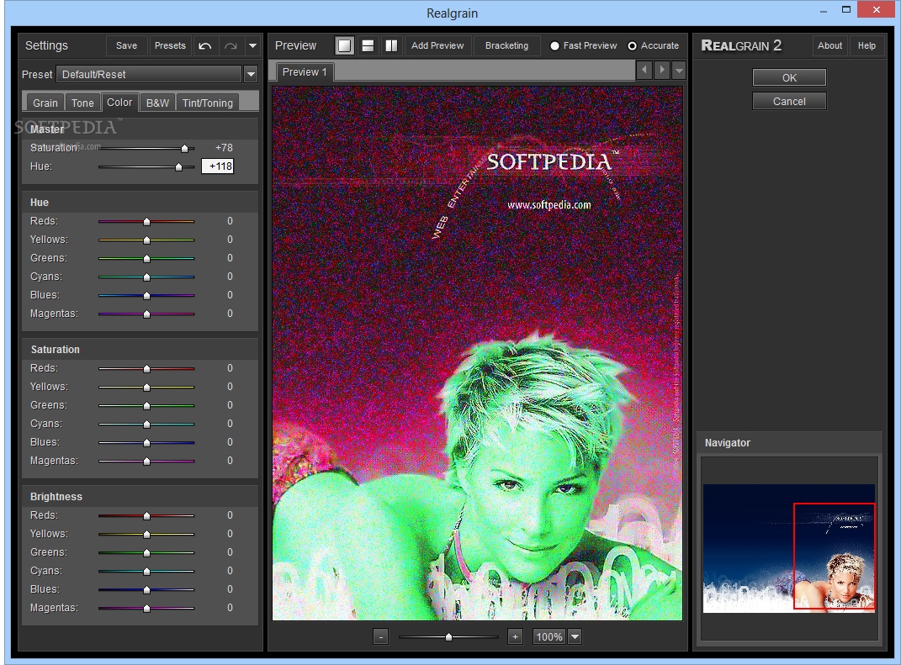
Task: Click the Saturation Blues slider handle
Action: pyautogui.click(x=146, y=443)
